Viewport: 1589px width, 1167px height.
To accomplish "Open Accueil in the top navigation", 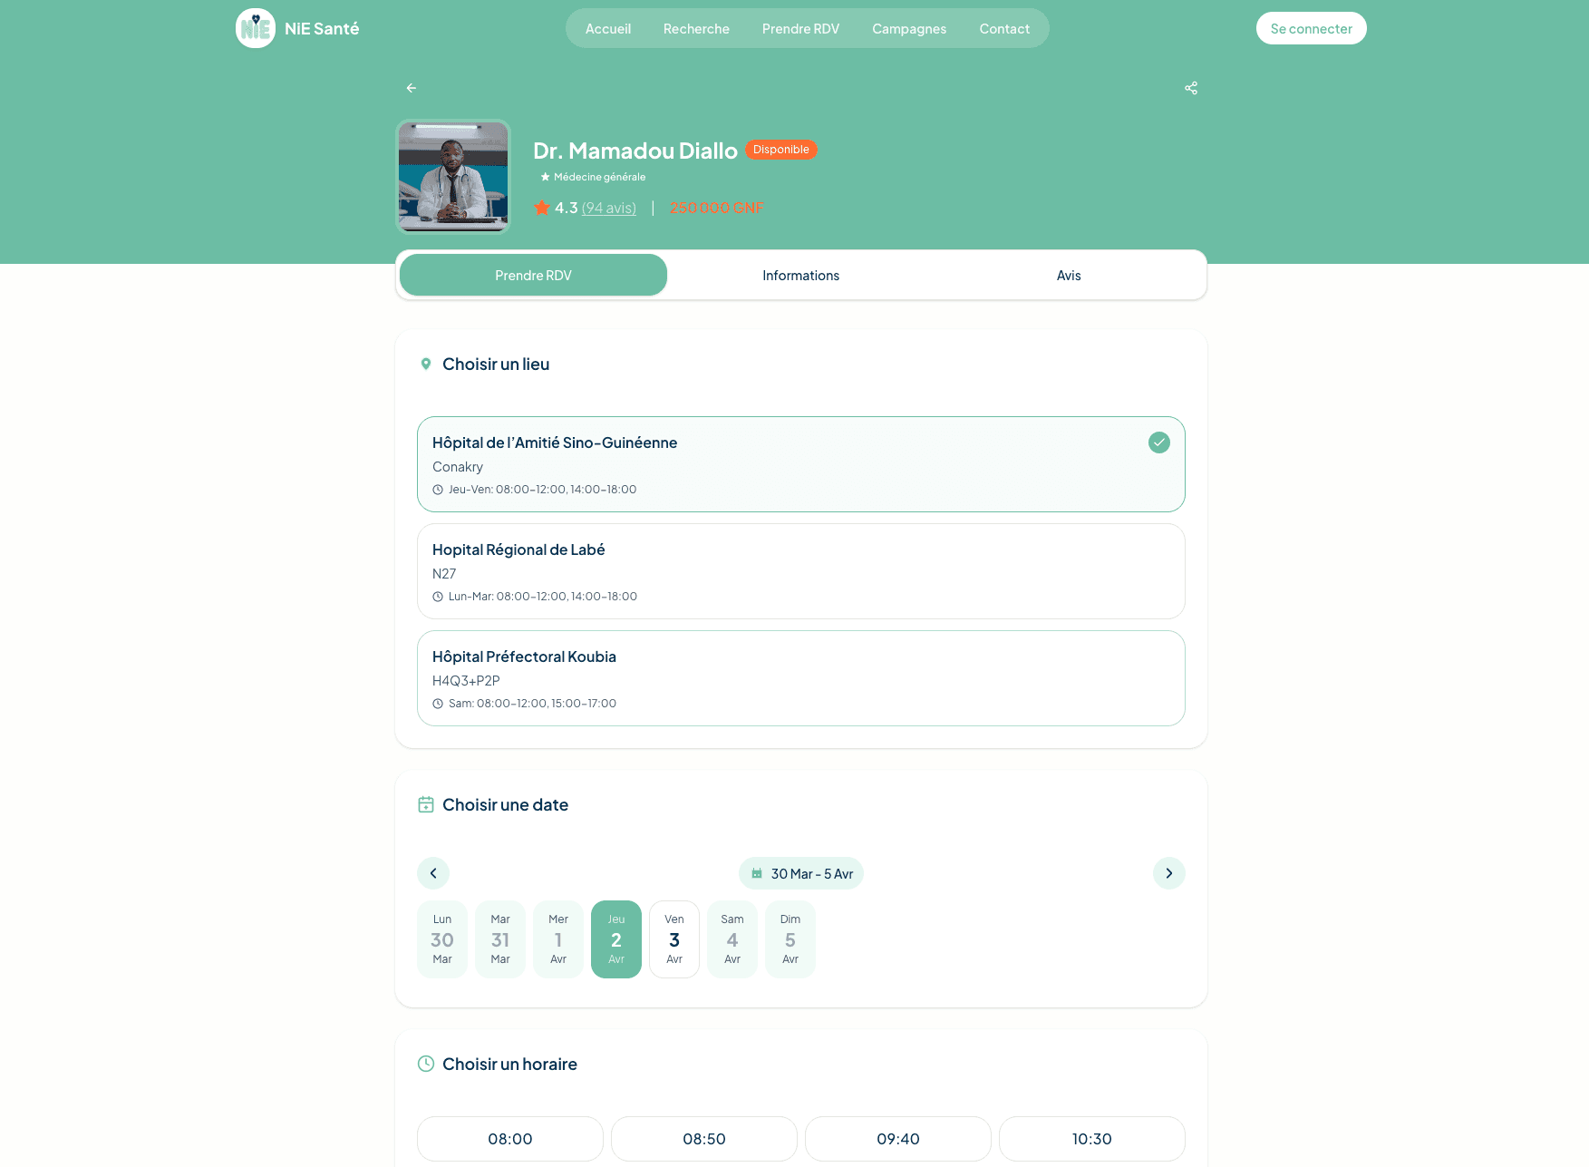I will [608, 29].
